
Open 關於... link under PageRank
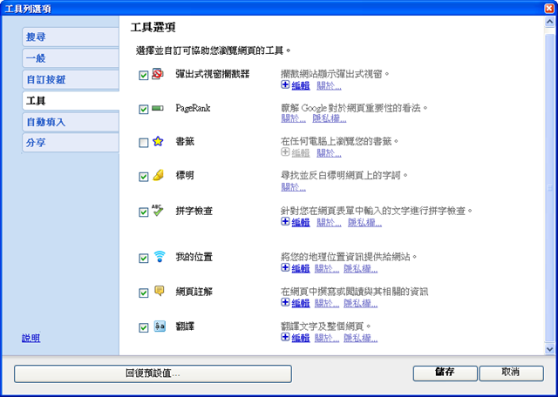coord(293,119)
